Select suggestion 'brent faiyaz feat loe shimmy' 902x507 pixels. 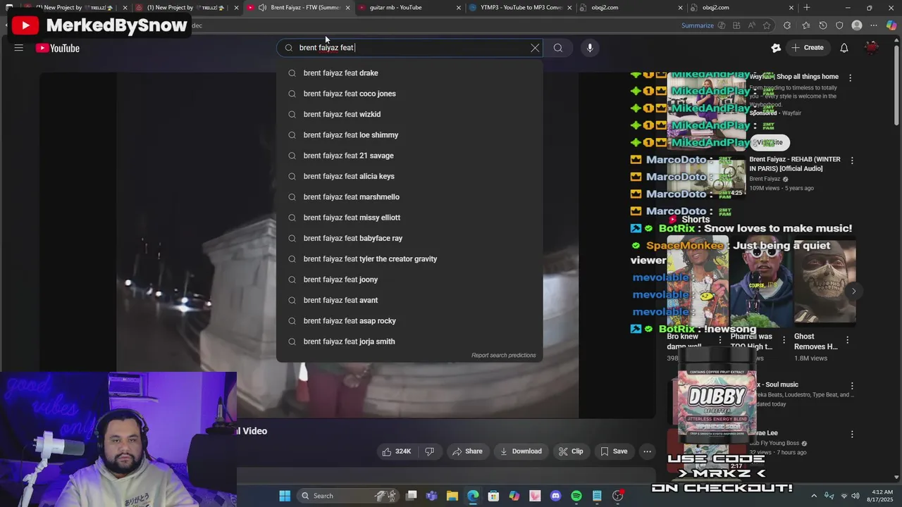[409, 135]
